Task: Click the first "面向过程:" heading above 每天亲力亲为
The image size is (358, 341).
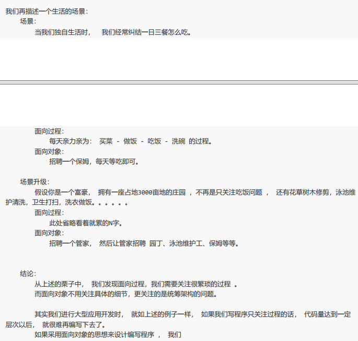Action: coord(49,131)
